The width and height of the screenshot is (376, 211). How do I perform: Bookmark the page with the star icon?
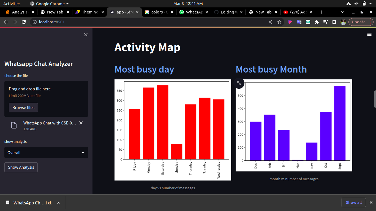[x=279, y=22]
